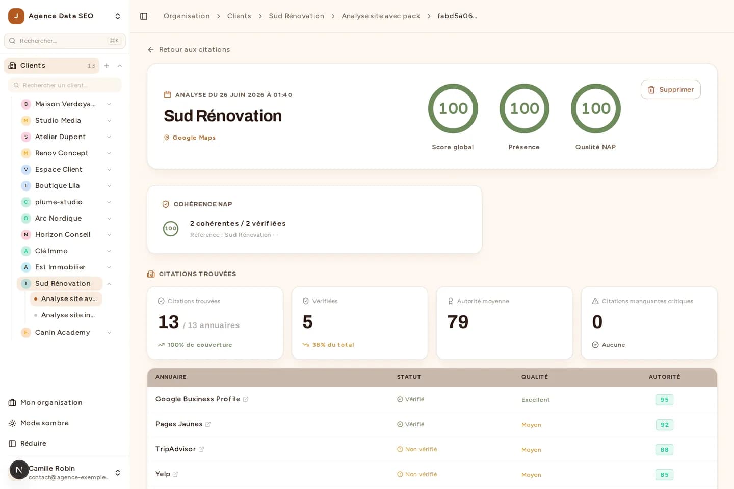Click the 95 authority badge
Screen dimensions: 734x489
pos(664,400)
